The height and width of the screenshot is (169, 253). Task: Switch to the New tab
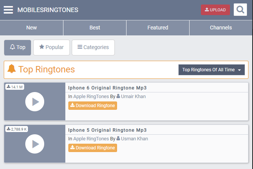point(32,28)
